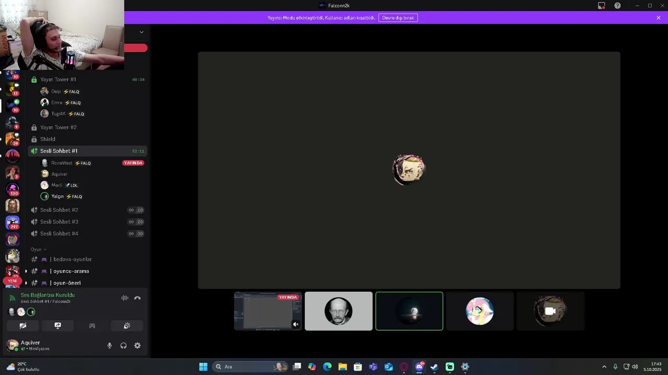Open the oyun-öneri text channel
The image size is (668, 375).
(87, 283)
